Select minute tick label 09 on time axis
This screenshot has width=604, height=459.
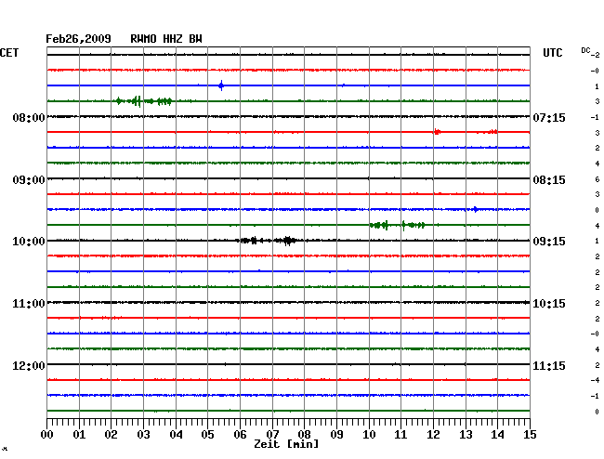(336, 435)
